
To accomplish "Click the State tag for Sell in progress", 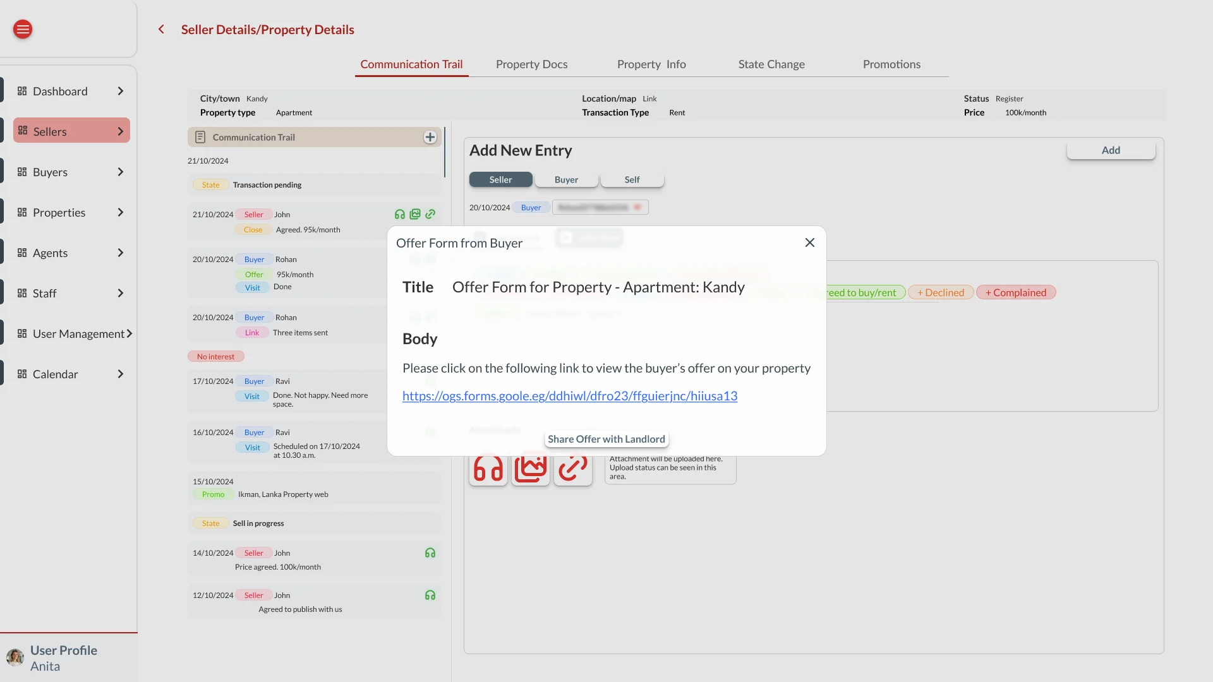I will (211, 523).
